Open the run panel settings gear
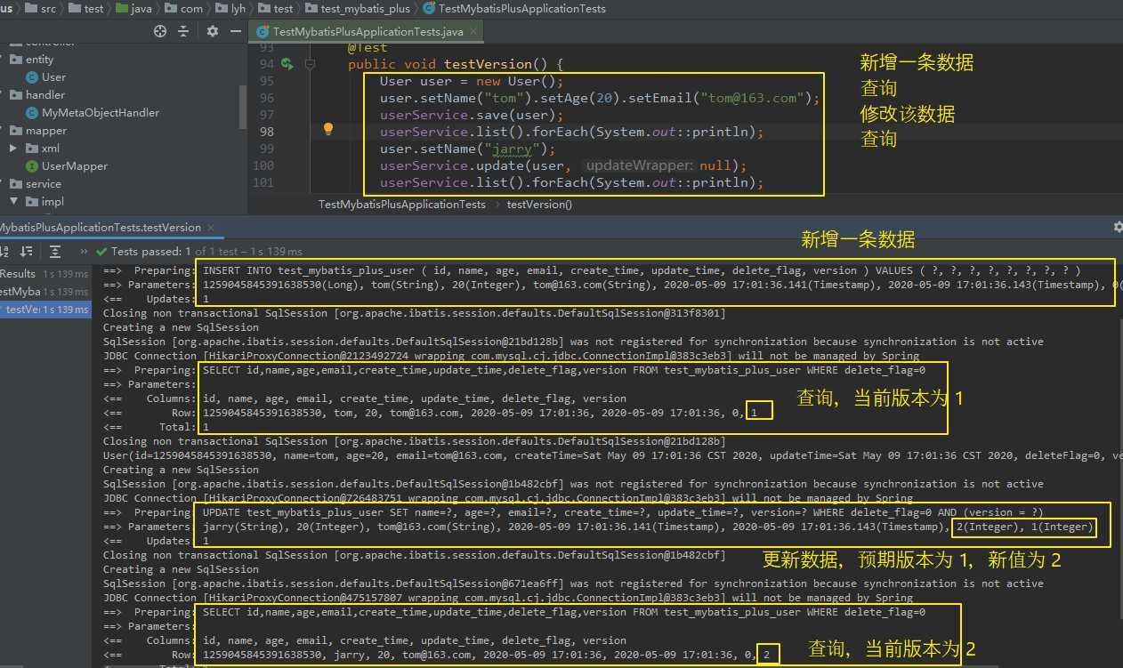This screenshot has height=668, width=1123. (1118, 228)
